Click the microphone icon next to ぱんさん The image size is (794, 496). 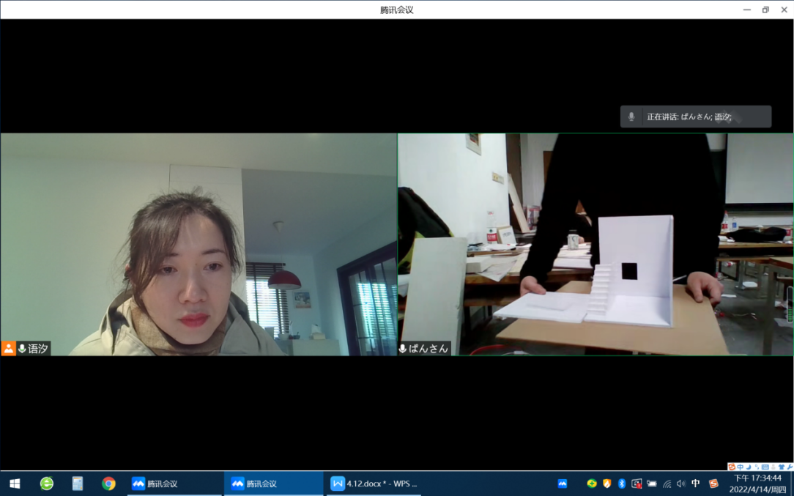[403, 349]
